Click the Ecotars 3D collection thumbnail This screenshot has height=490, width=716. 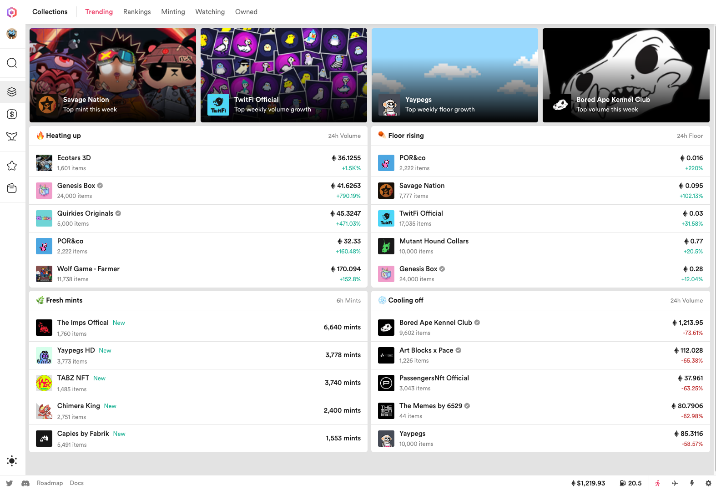click(x=44, y=163)
